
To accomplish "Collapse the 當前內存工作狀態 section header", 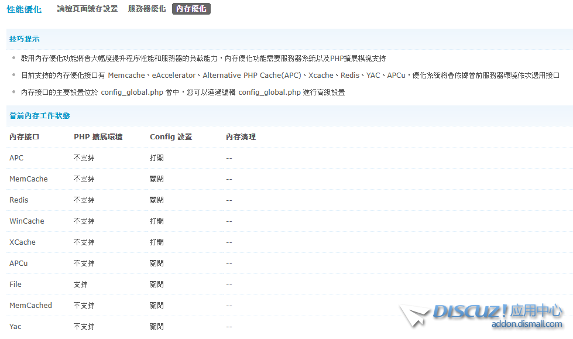I will (x=40, y=116).
